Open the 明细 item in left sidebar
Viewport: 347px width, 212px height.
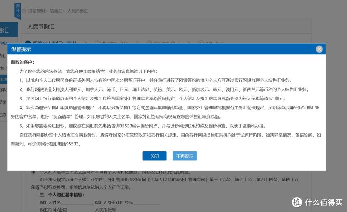[3, 67]
